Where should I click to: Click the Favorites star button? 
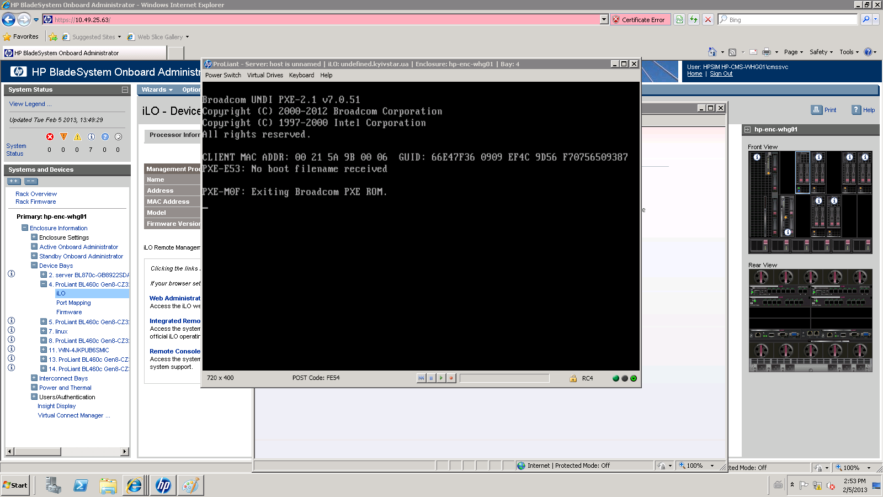(21, 37)
